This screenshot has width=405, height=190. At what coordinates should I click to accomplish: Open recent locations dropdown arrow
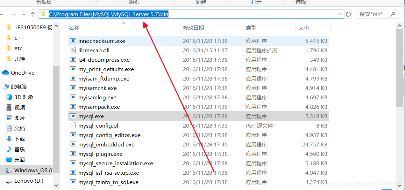(x=24, y=15)
